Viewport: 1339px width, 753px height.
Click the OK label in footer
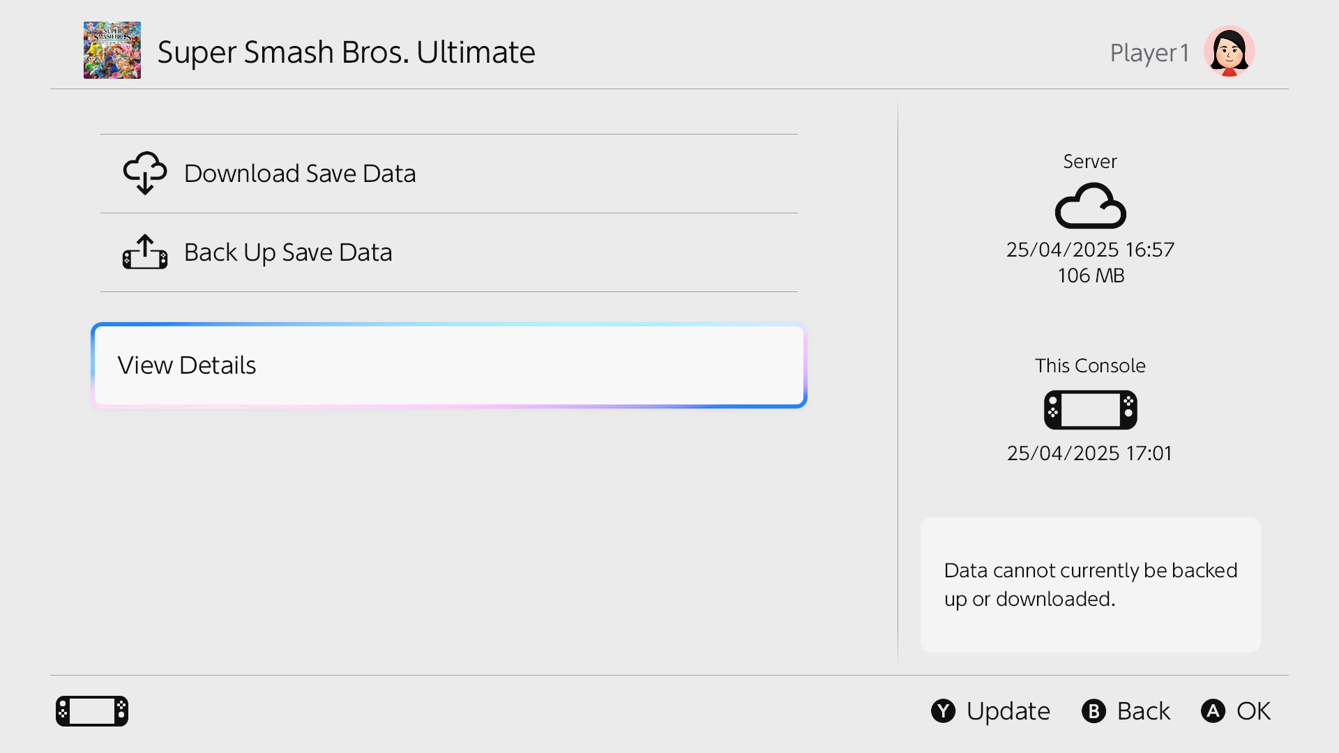[x=1253, y=711]
